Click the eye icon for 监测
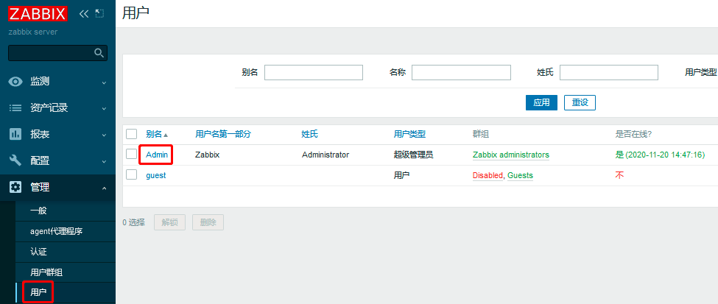 click(16, 82)
